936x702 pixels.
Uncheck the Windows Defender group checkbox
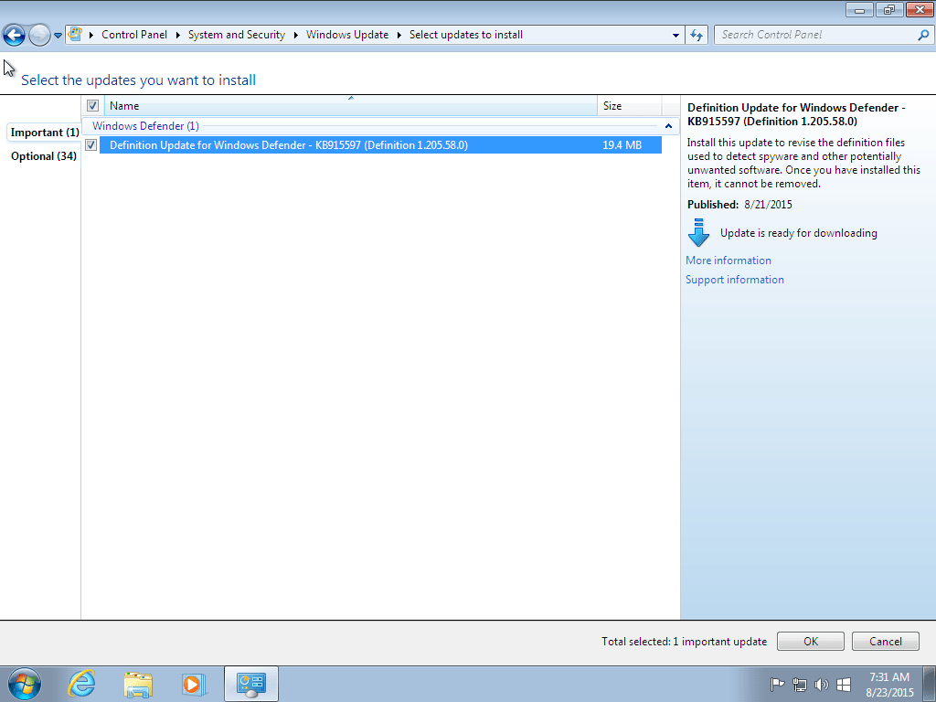click(91, 125)
